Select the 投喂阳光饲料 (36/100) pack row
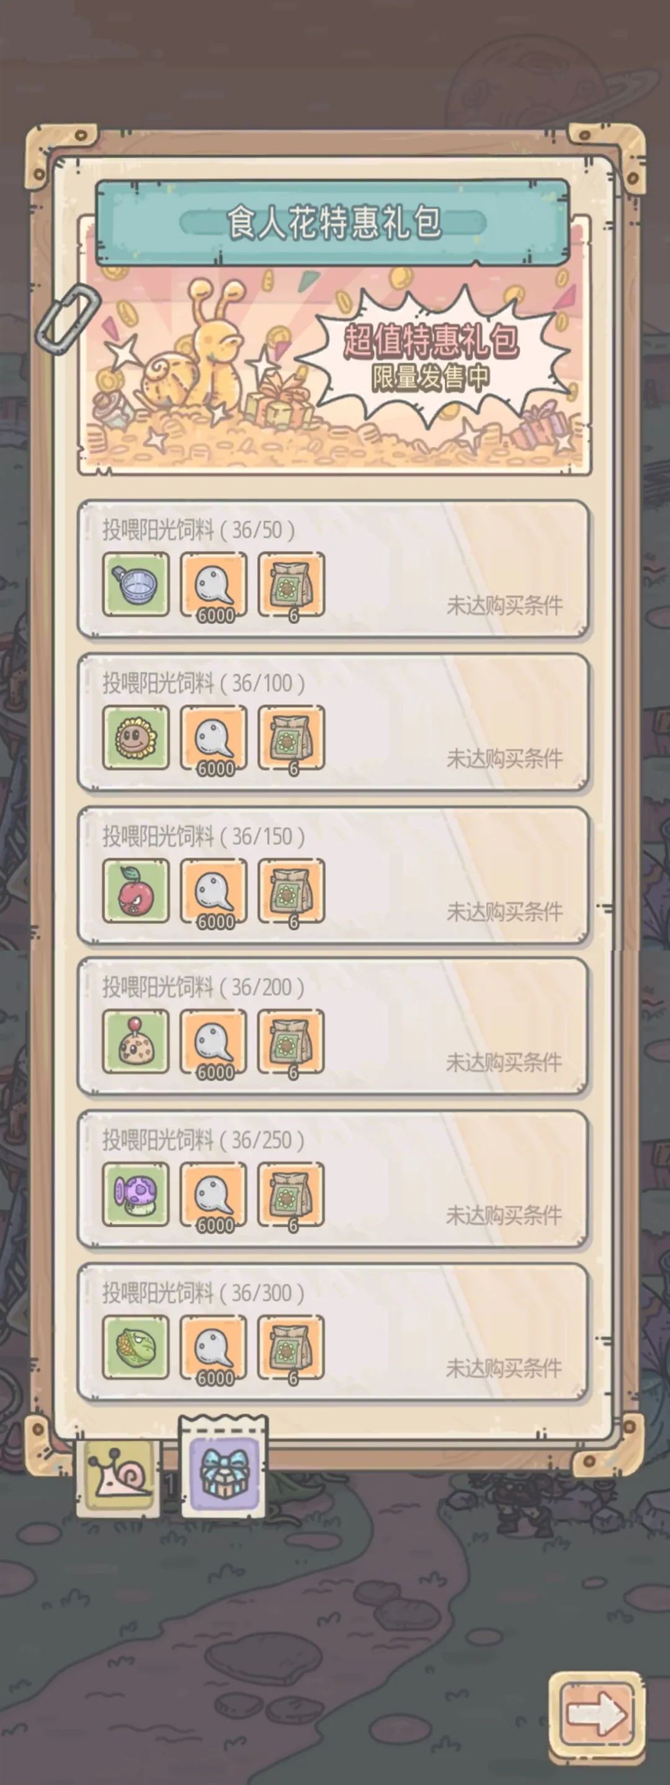The width and height of the screenshot is (670, 1785). tap(333, 721)
